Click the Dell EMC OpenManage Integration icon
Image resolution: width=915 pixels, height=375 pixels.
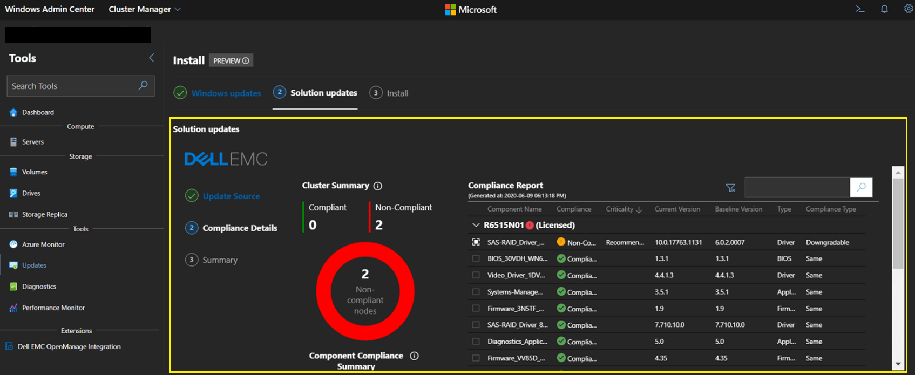pos(9,346)
